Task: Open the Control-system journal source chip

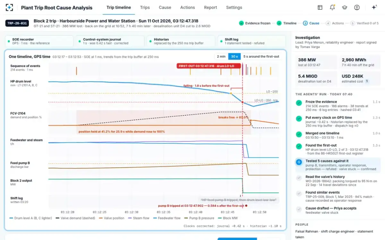Action: (110, 41)
